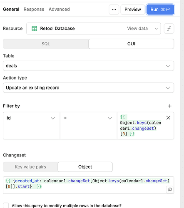
Task: Click the Filter by label
Action: coord(11,106)
